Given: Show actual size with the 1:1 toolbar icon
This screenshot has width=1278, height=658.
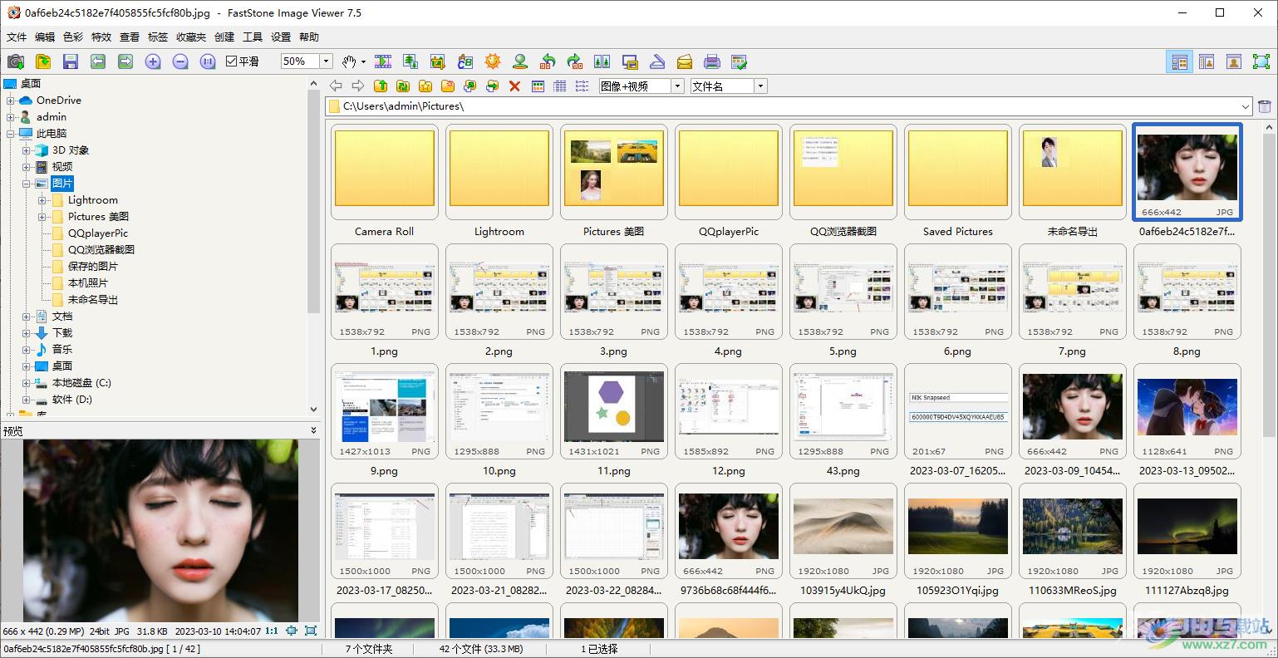Looking at the screenshot, I should 208,61.
